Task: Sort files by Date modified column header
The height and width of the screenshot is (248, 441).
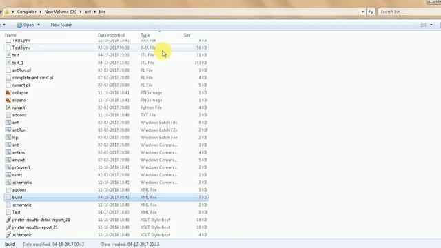Action: (x=111, y=35)
